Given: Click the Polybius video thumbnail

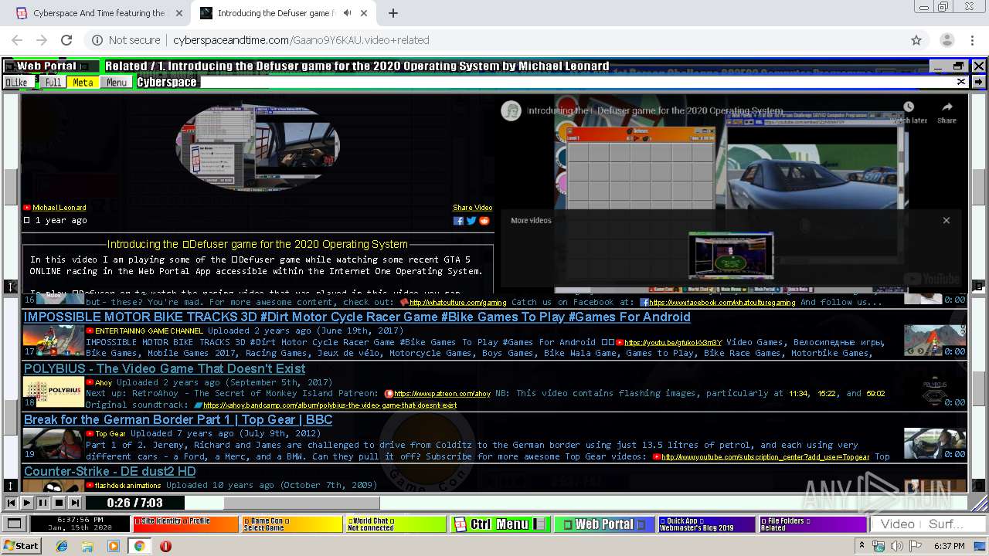Looking at the screenshot, I should [54, 392].
